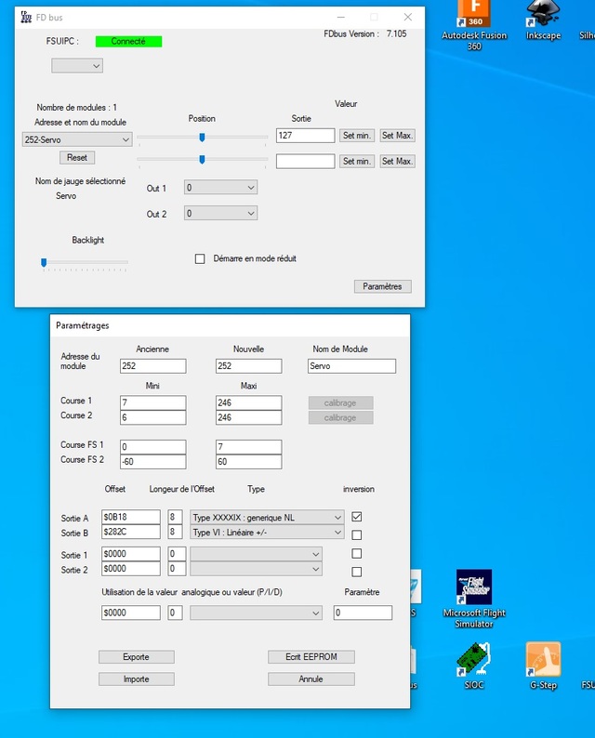Screen dimensions: 595x738
Task: Click the FD bus title bar icon
Action: [26, 18]
